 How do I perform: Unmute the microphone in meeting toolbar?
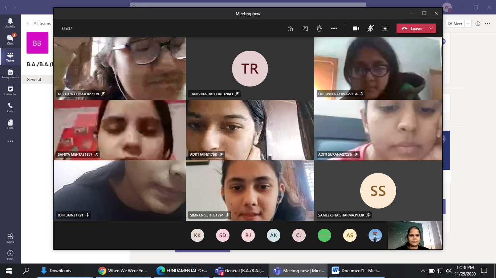coord(370,29)
